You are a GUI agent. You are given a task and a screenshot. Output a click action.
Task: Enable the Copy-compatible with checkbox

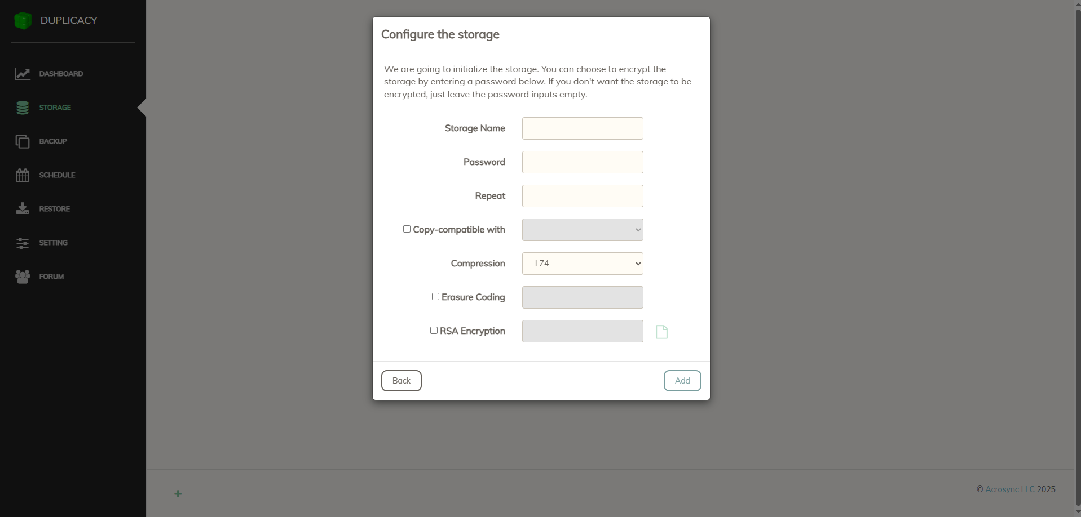(x=407, y=229)
